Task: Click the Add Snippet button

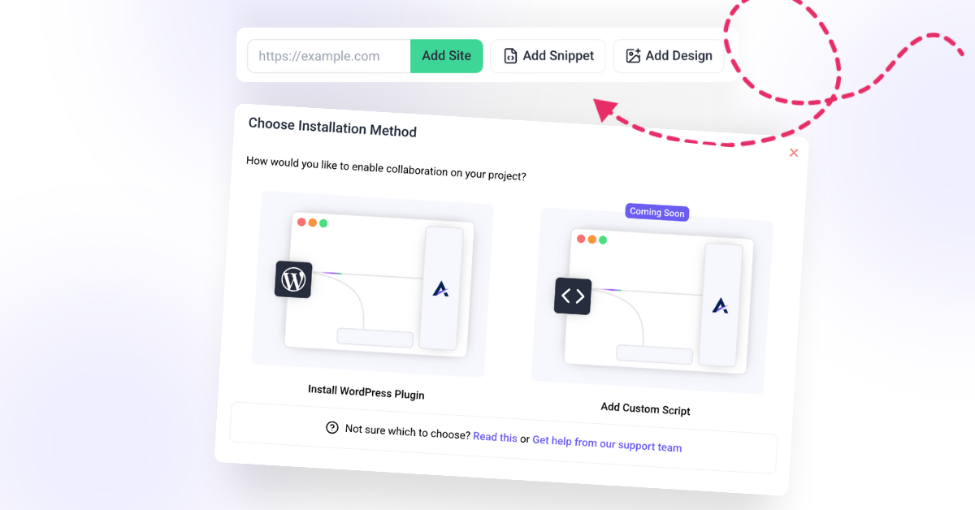Action: (x=548, y=56)
